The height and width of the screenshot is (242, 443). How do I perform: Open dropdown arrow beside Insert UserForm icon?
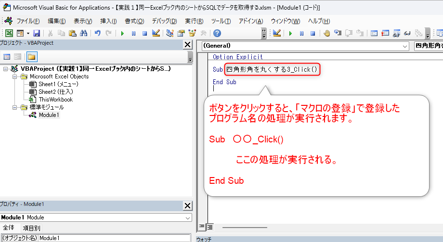click(x=28, y=33)
